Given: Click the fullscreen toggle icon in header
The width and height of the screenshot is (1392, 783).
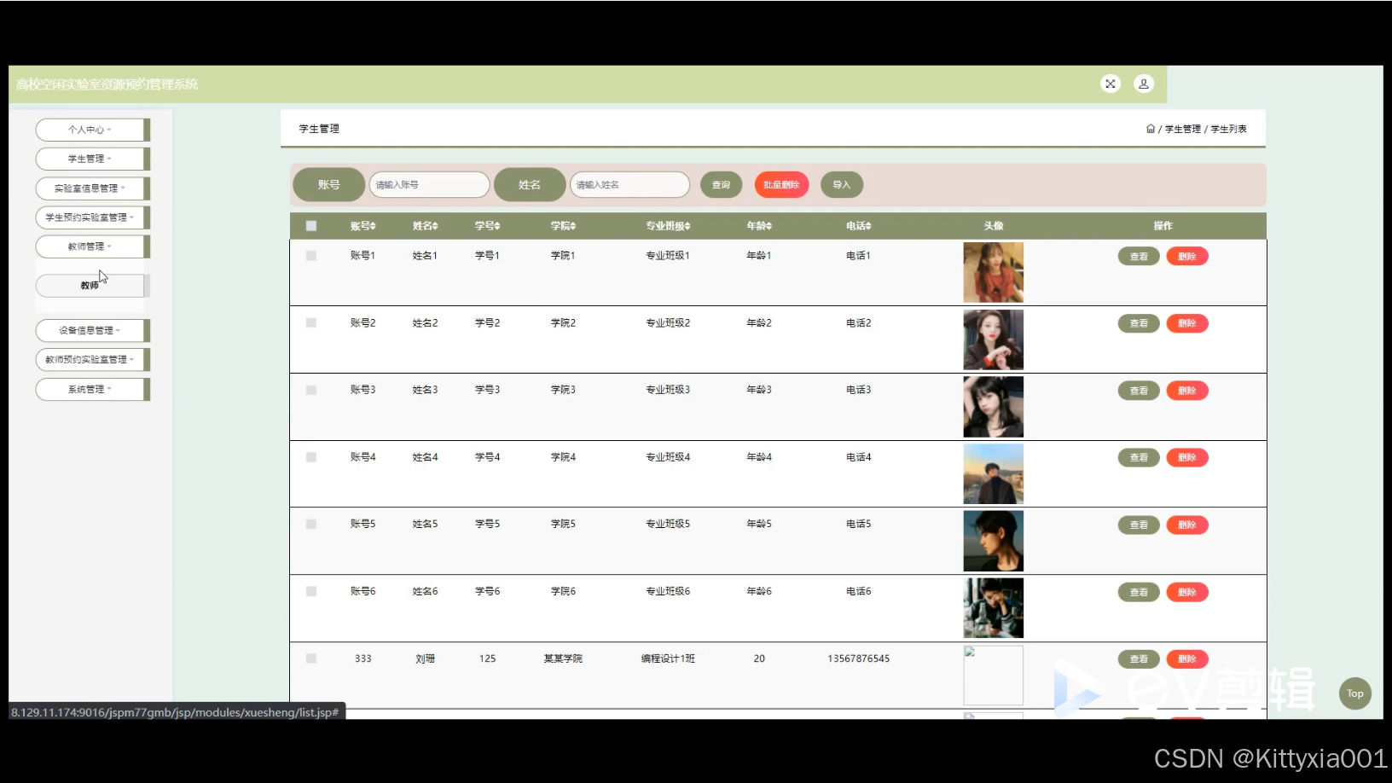Looking at the screenshot, I should pyautogui.click(x=1110, y=84).
